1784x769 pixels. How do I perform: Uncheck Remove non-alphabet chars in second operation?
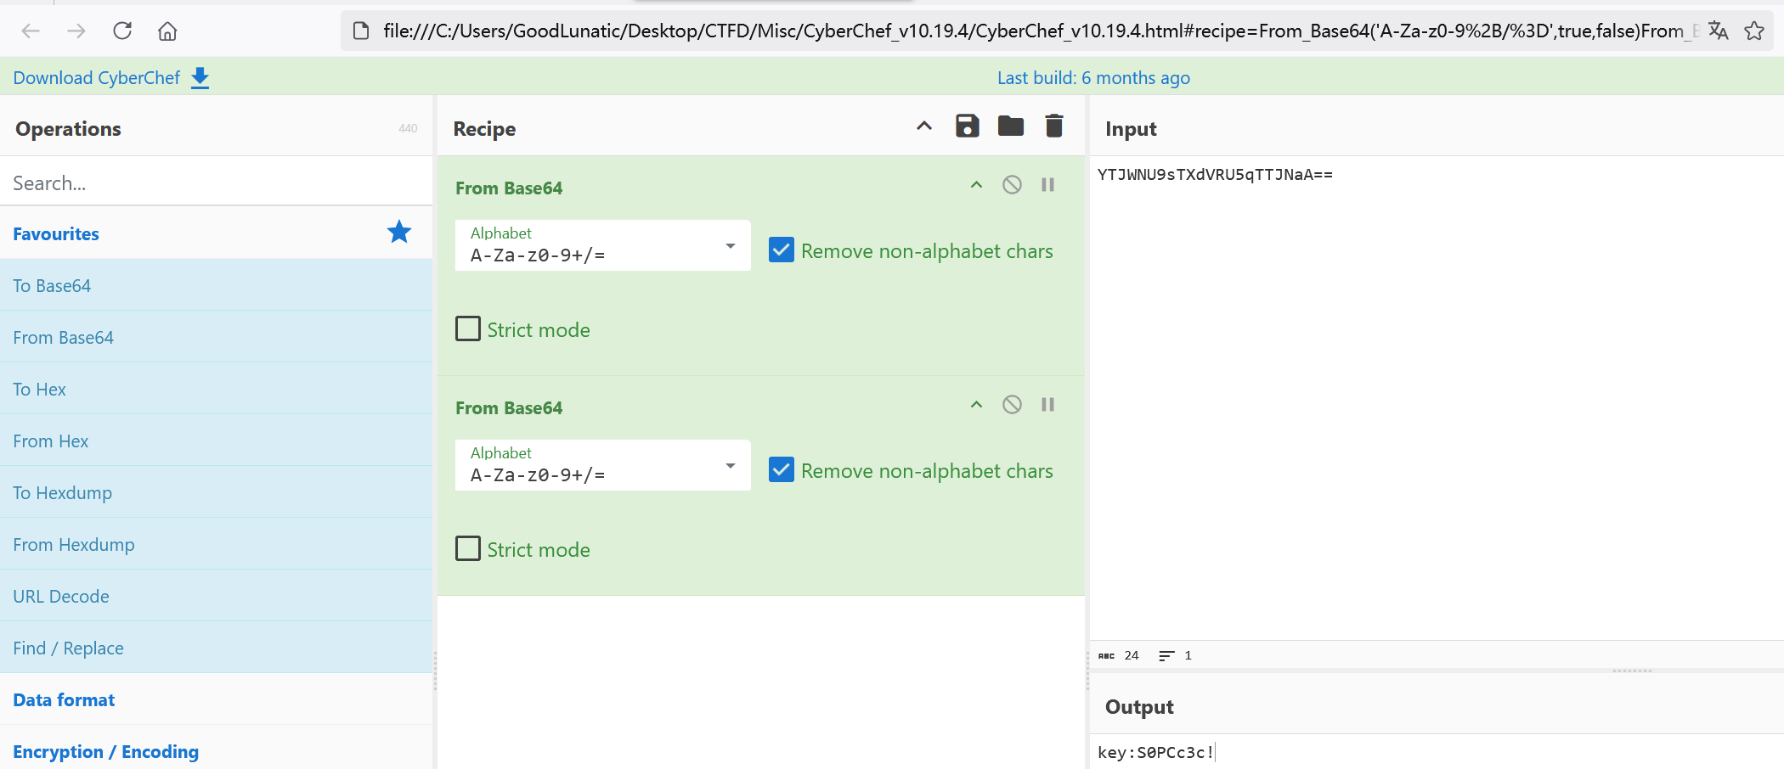coord(781,470)
